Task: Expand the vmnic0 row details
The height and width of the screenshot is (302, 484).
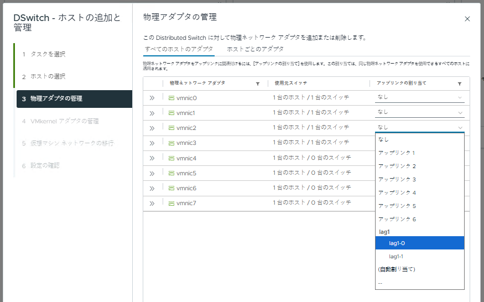Action: [152, 98]
